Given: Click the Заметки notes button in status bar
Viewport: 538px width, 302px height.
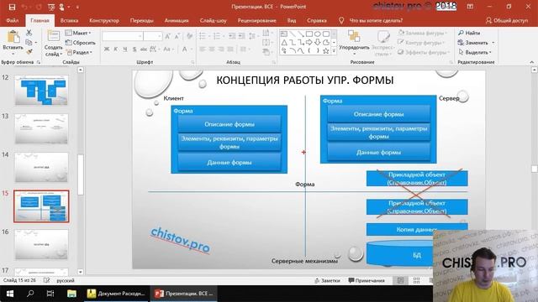Looking at the screenshot, I should coord(327,280).
